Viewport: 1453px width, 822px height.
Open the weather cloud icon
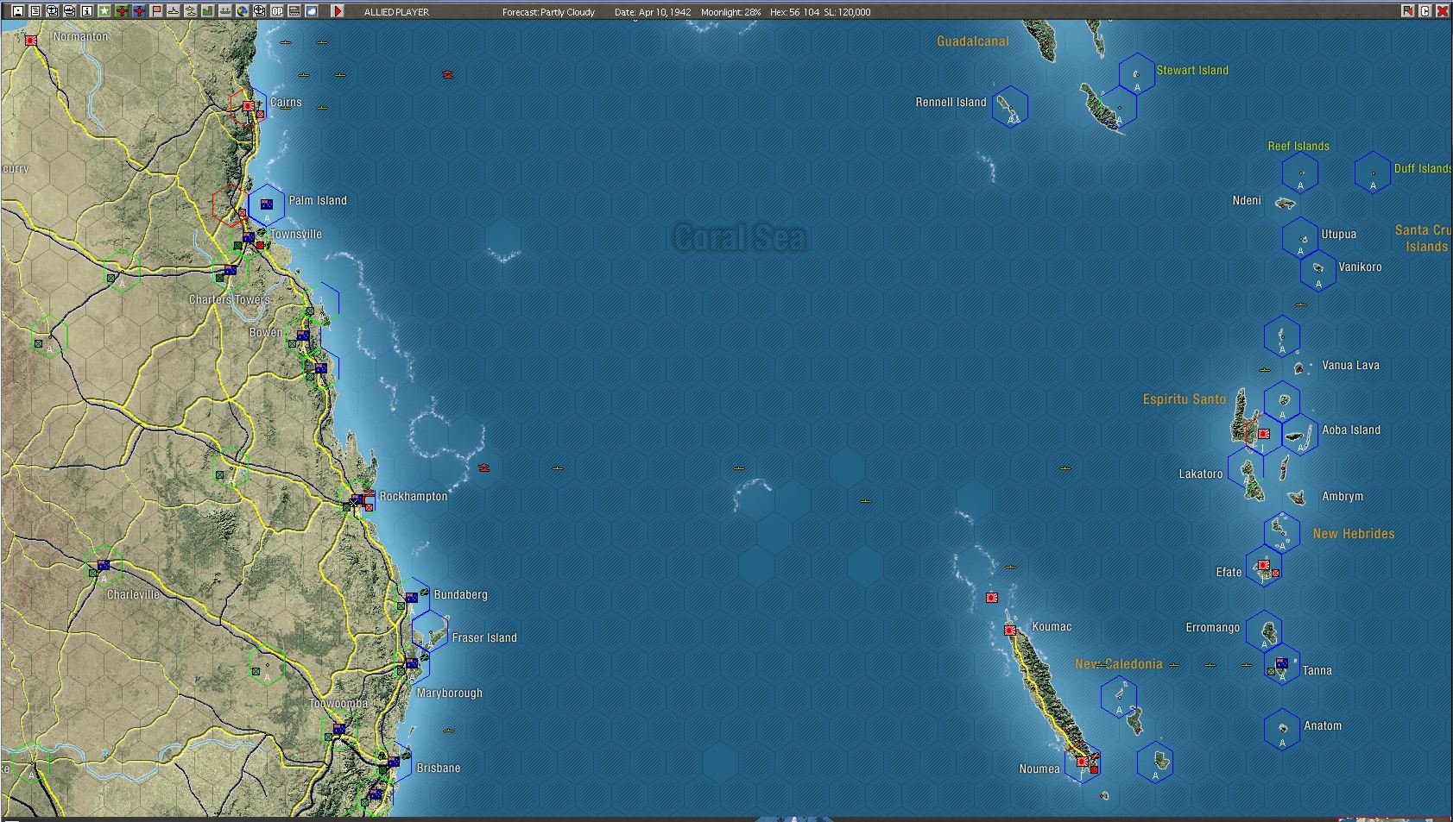(312, 11)
